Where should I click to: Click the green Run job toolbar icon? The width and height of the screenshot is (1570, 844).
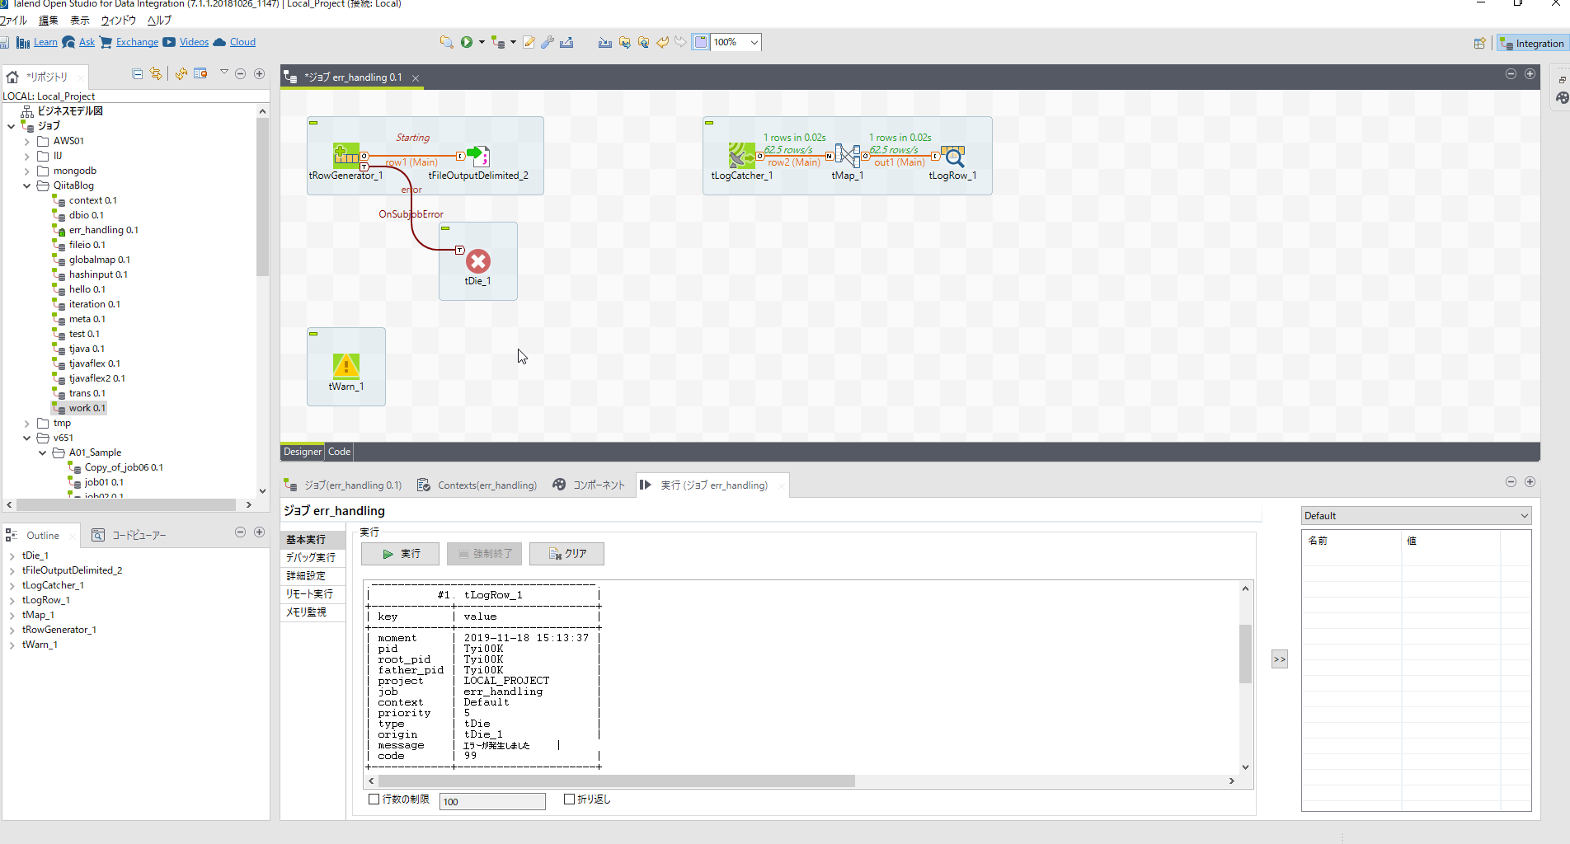pyautogui.click(x=467, y=42)
